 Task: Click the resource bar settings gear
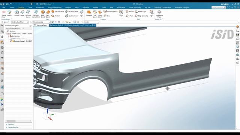click(2, 25)
